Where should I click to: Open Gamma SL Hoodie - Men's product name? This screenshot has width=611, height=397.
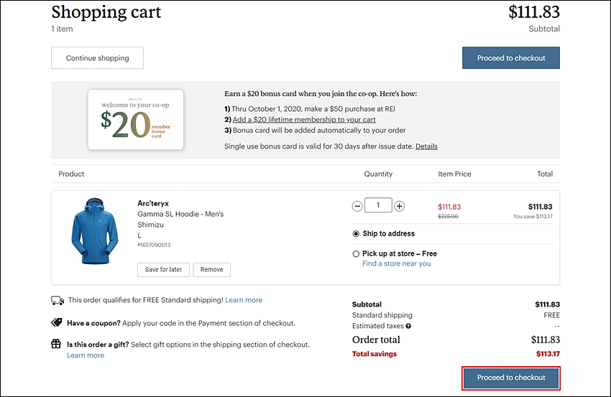pos(180,214)
